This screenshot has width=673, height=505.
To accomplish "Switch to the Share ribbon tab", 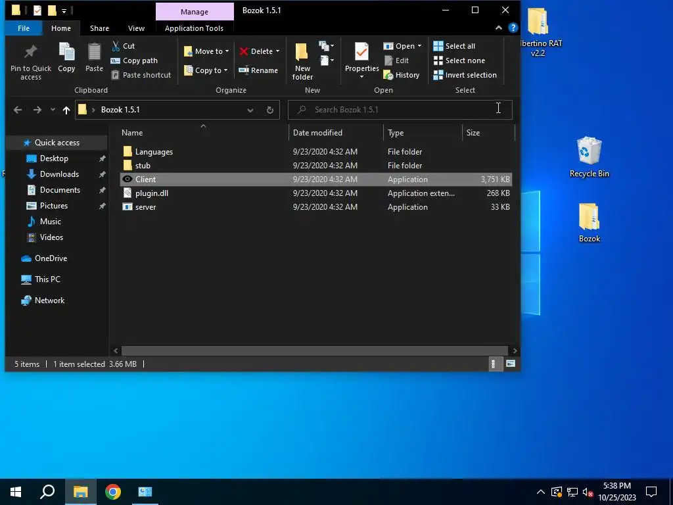I will click(x=99, y=28).
